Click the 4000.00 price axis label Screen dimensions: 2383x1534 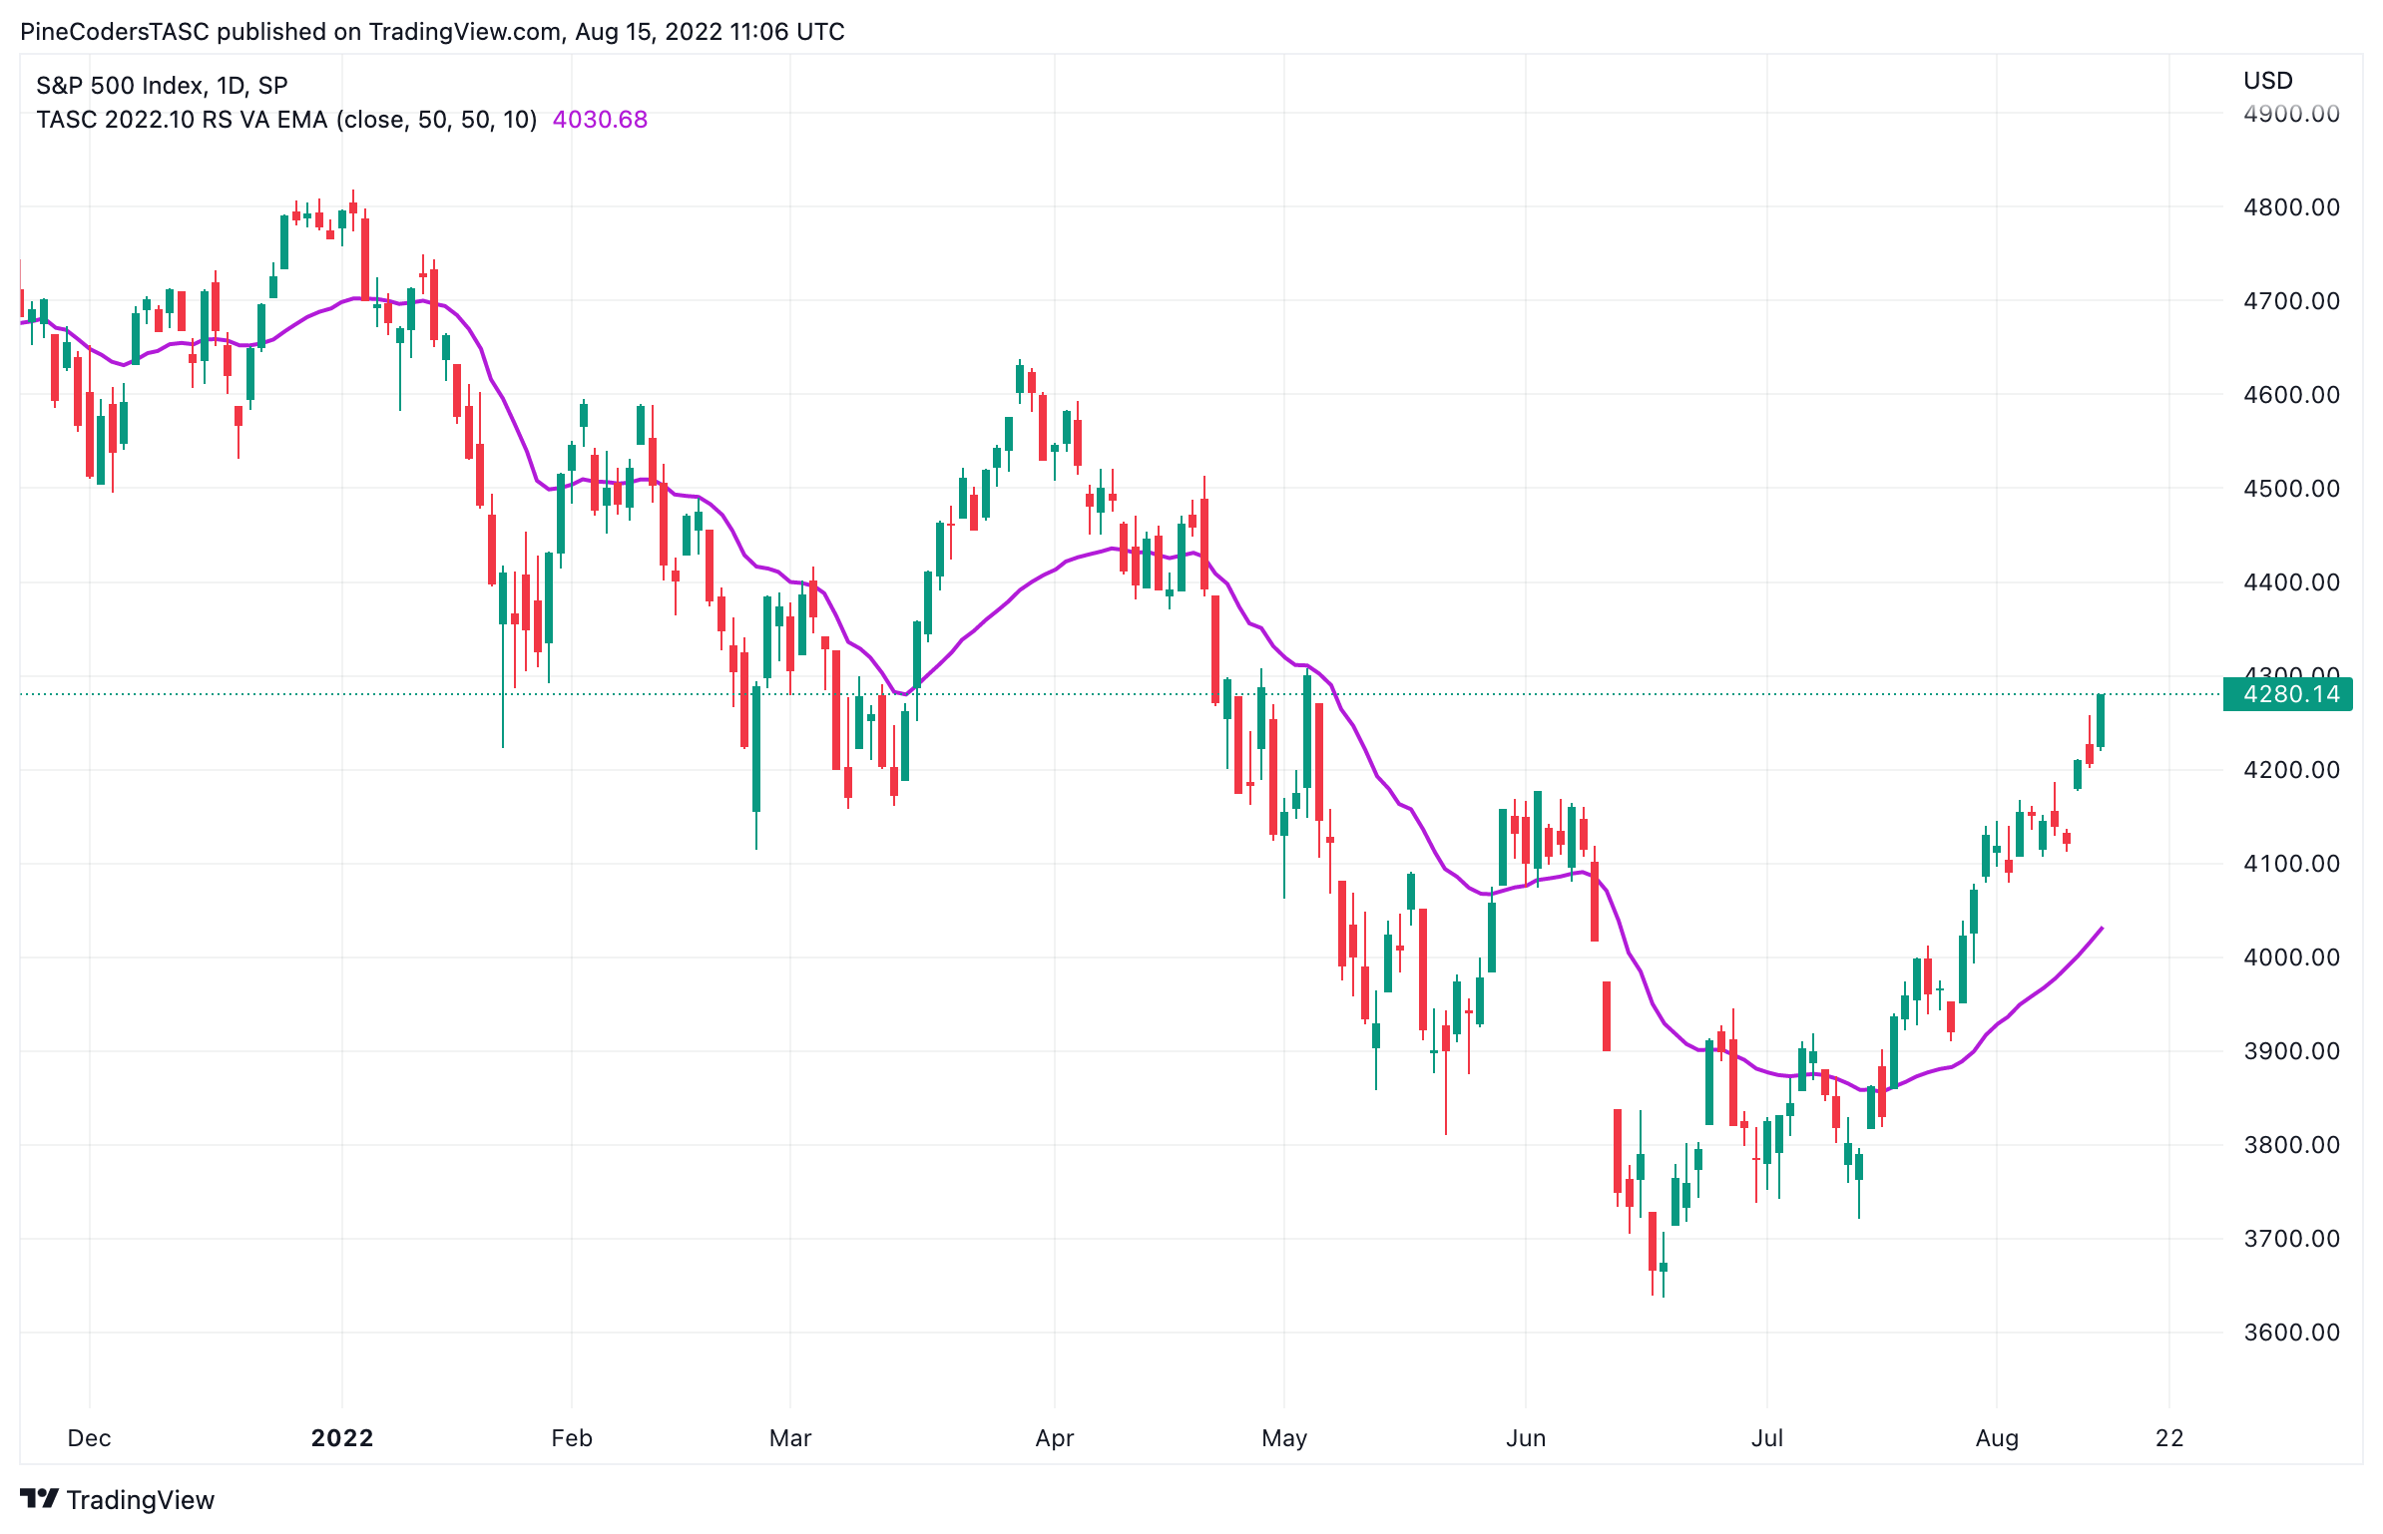[2291, 958]
